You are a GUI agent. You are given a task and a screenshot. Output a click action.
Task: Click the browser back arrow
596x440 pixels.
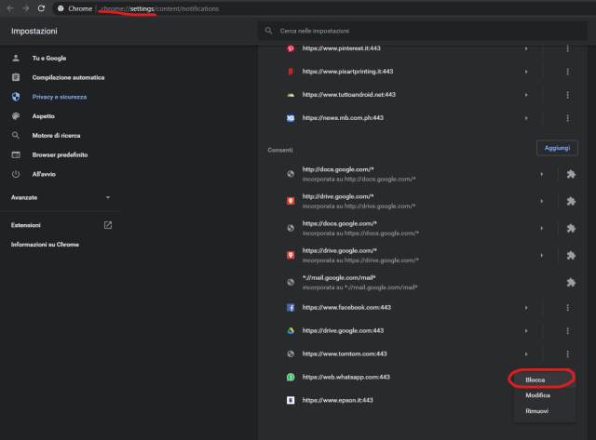click(9, 7)
